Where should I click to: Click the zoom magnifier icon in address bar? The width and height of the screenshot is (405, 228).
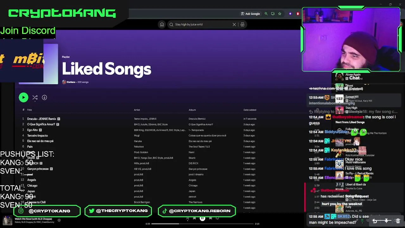coord(266,14)
